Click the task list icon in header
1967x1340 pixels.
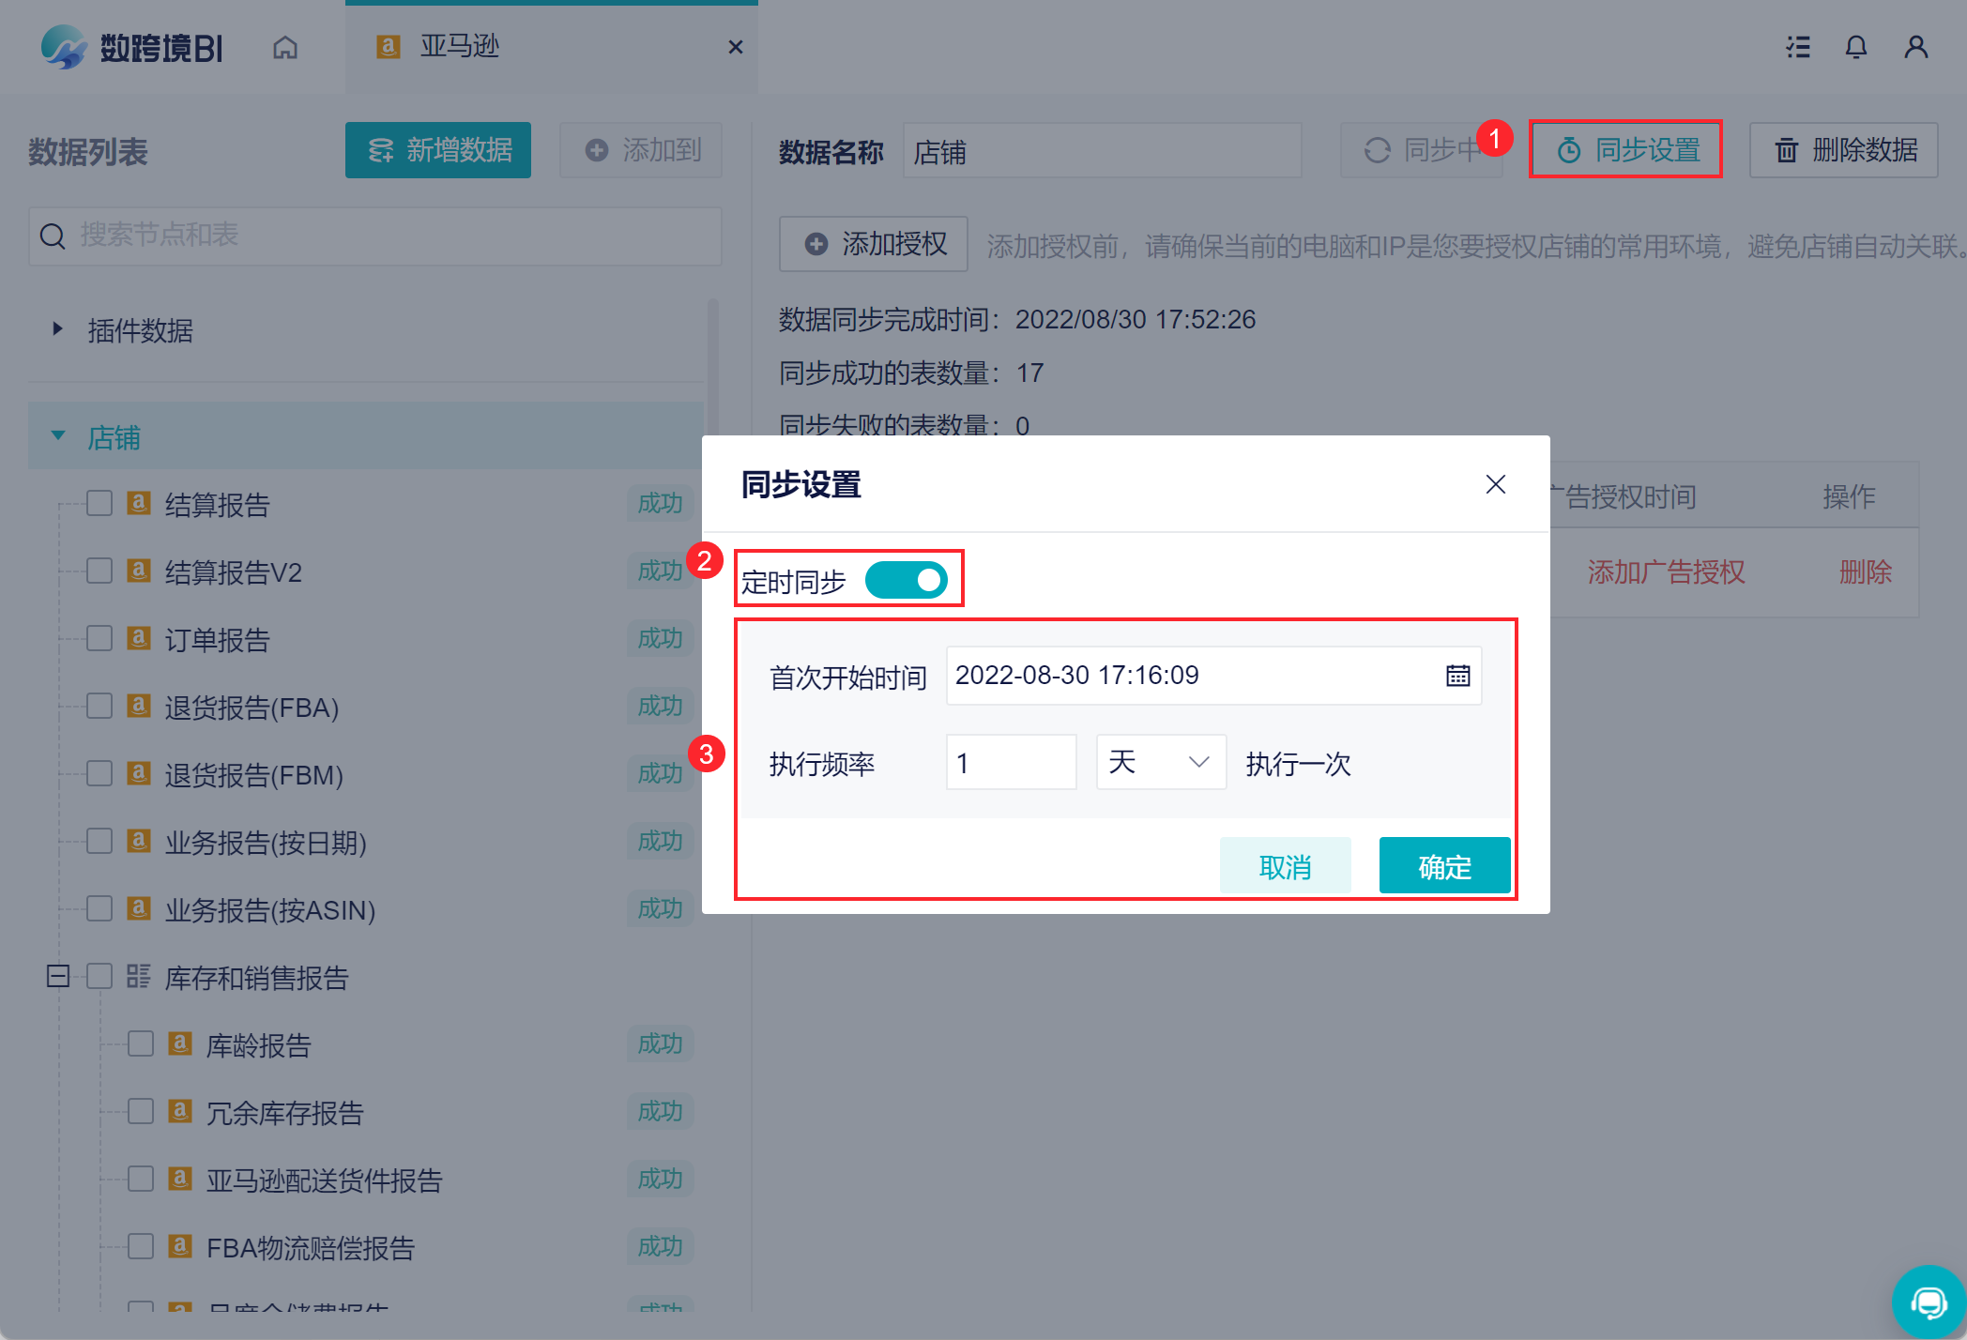point(1798,47)
